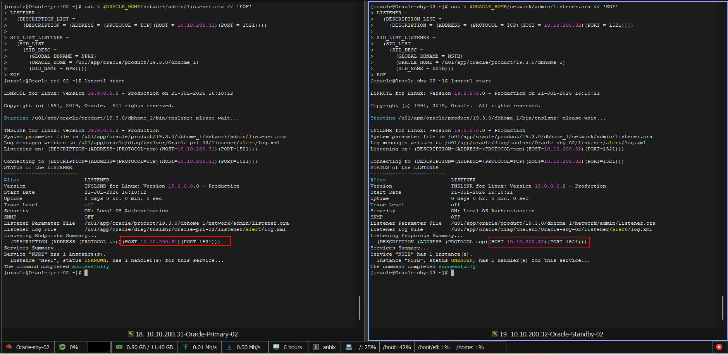Switch to the 19. 10.10.200.32-Oracle-Standby-02 tab
The image size is (728, 355).
tap(548, 334)
